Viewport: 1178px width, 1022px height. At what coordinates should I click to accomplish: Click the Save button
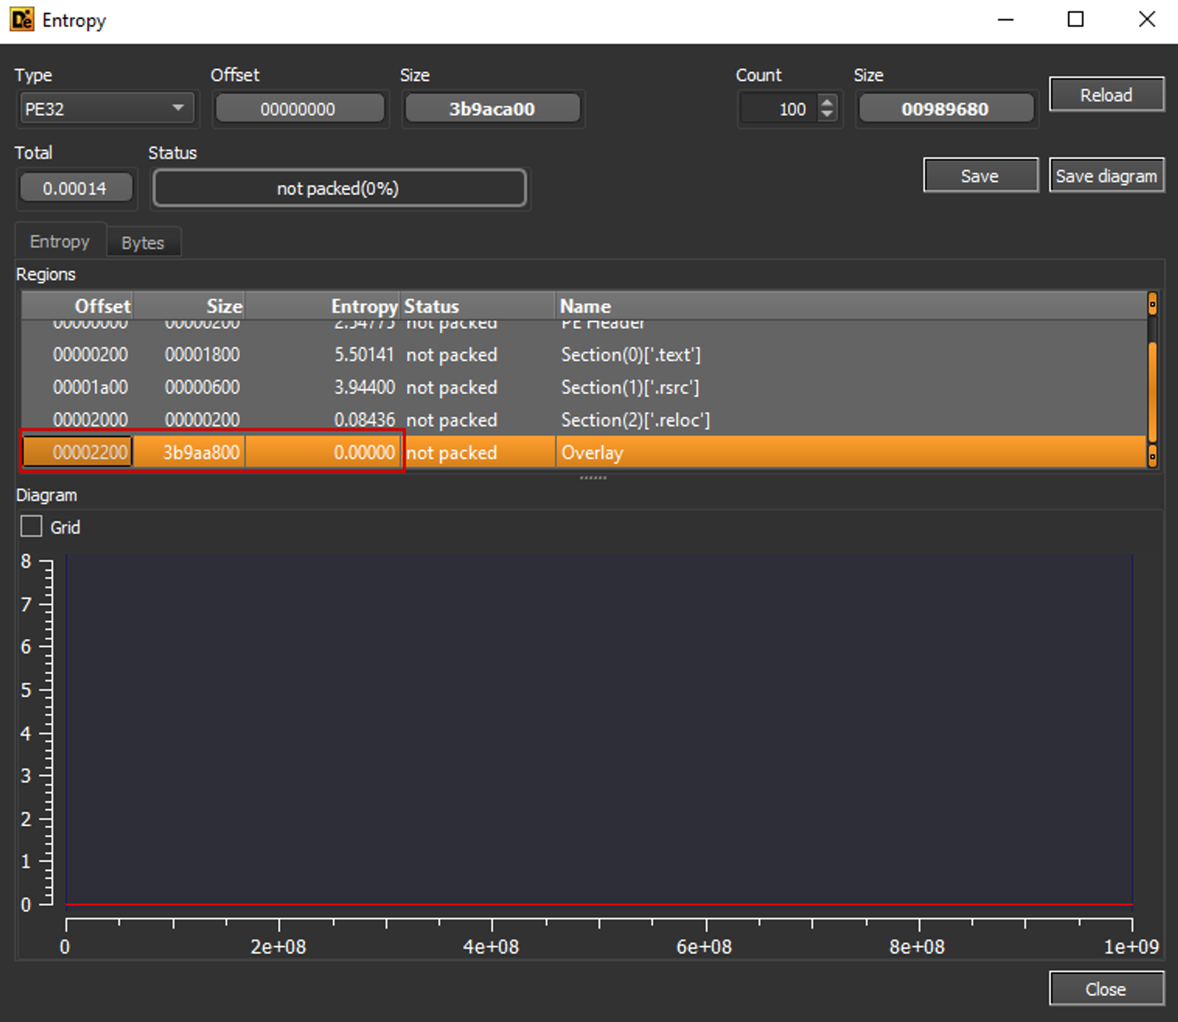[980, 176]
